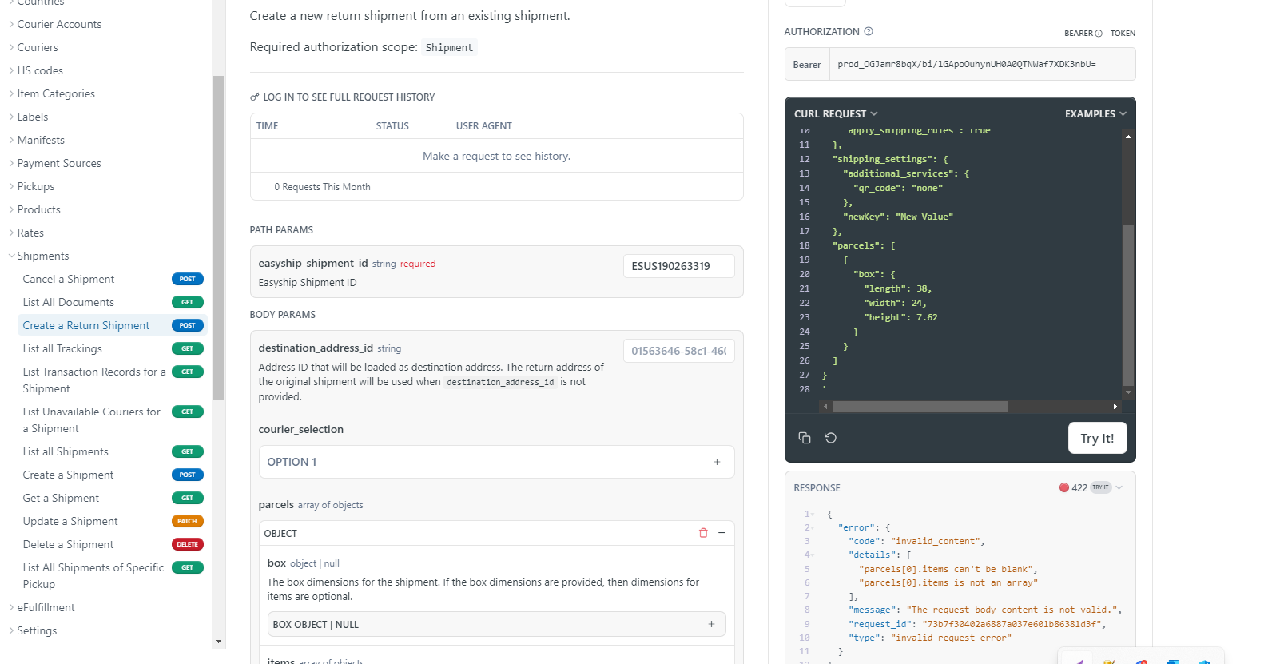Image resolution: width=1280 pixels, height=664 pixels.
Task: Select the BEARER authorization type
Action: click(x=1079, y=34)
